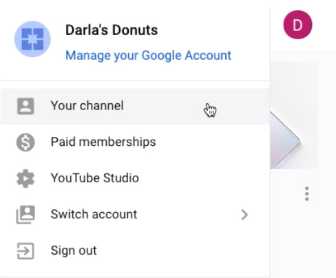Click the YouTube Studio gear icon
The width and height of the screenshot is (336, 278).
point(25,178)
